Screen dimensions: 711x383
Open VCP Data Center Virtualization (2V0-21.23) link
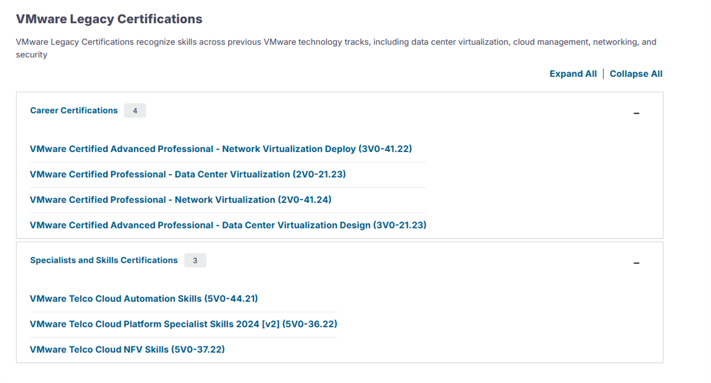[188, 175]
